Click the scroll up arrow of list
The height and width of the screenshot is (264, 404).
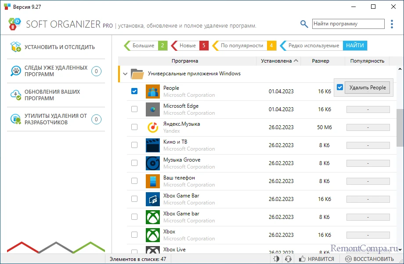[400, 69]
